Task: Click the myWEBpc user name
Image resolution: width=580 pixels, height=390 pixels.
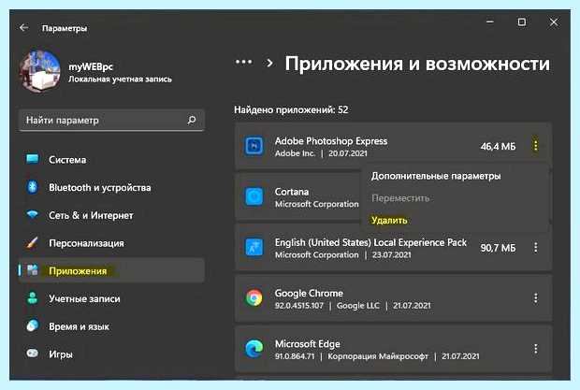Action: tap(91, 67)
